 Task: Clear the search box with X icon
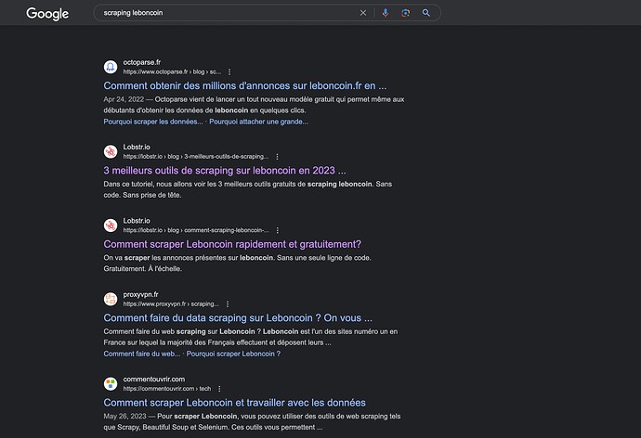tap(363, 13)
